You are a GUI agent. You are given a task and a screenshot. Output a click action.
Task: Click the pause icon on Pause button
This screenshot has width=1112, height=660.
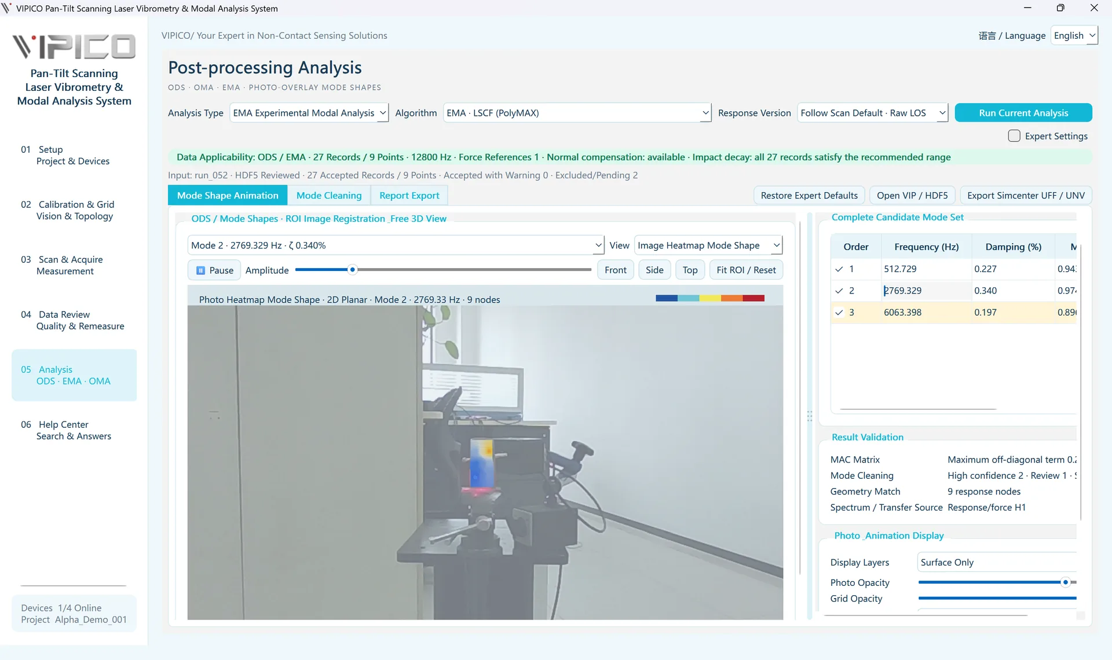(200, 270)
